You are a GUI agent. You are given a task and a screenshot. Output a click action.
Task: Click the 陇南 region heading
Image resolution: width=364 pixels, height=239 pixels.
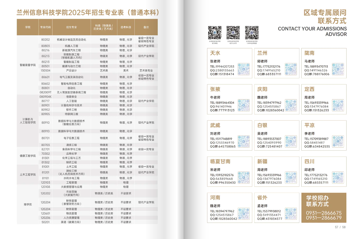309,53
